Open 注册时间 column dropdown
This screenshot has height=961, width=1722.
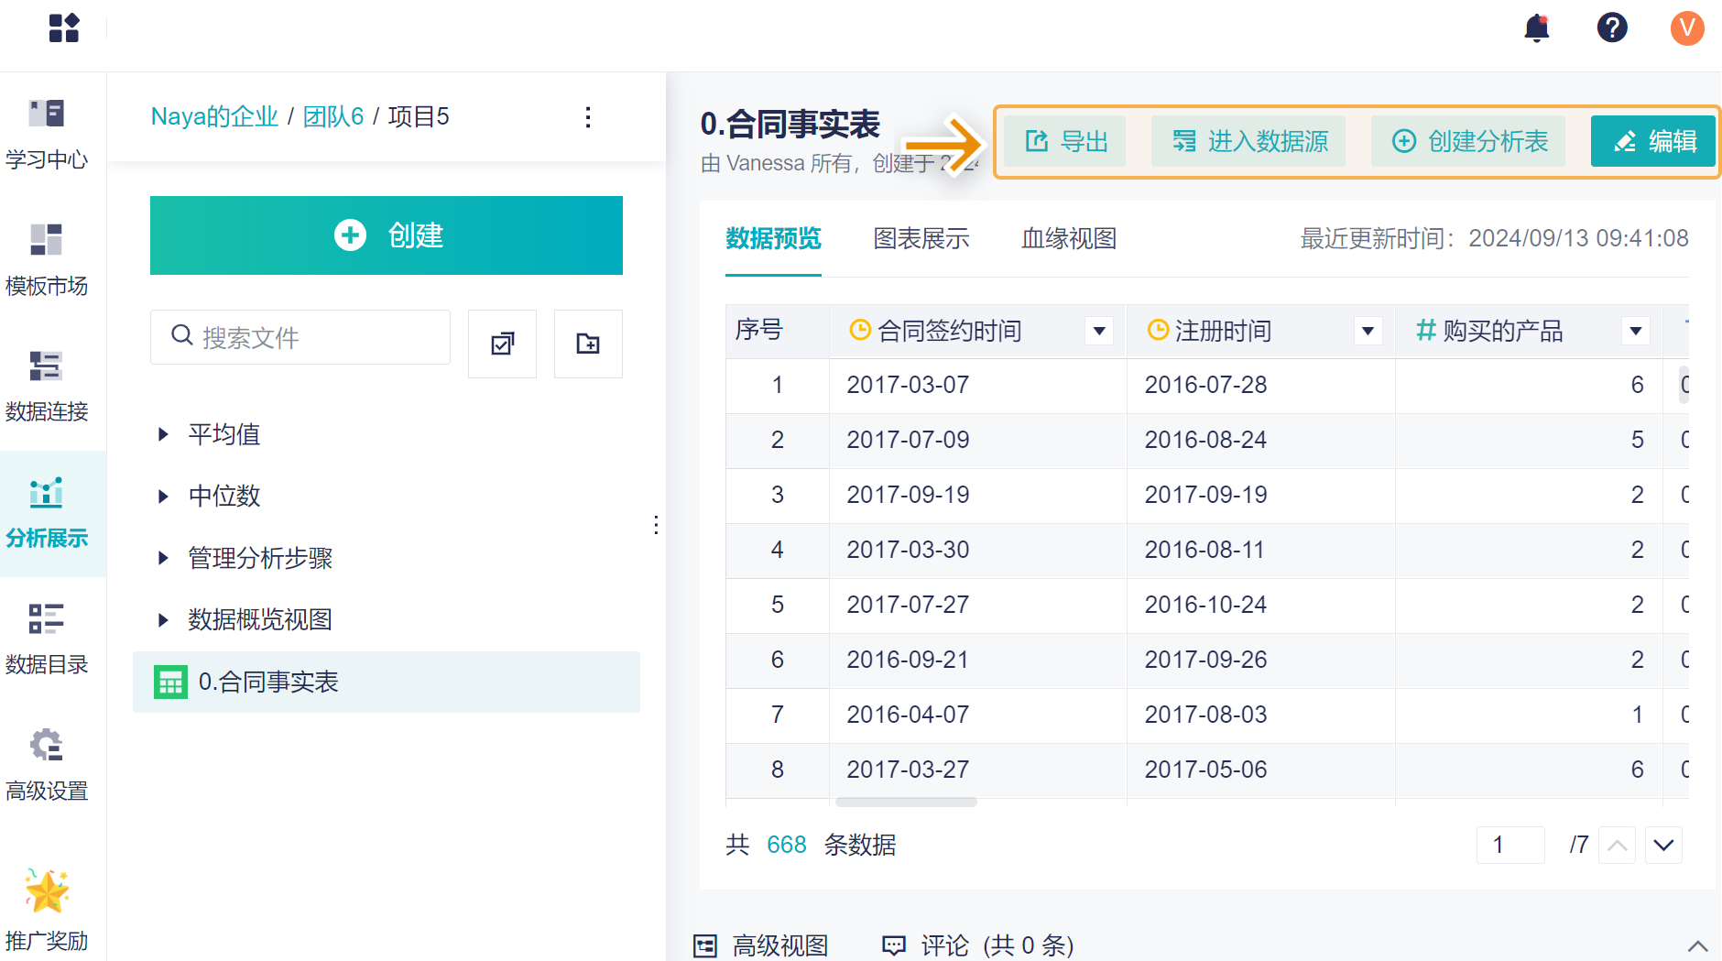tap(1368, 331)
